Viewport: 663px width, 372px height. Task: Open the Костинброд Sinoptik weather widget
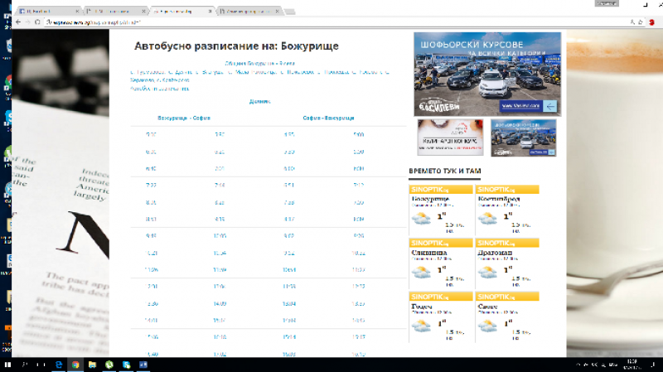(508, 210)
